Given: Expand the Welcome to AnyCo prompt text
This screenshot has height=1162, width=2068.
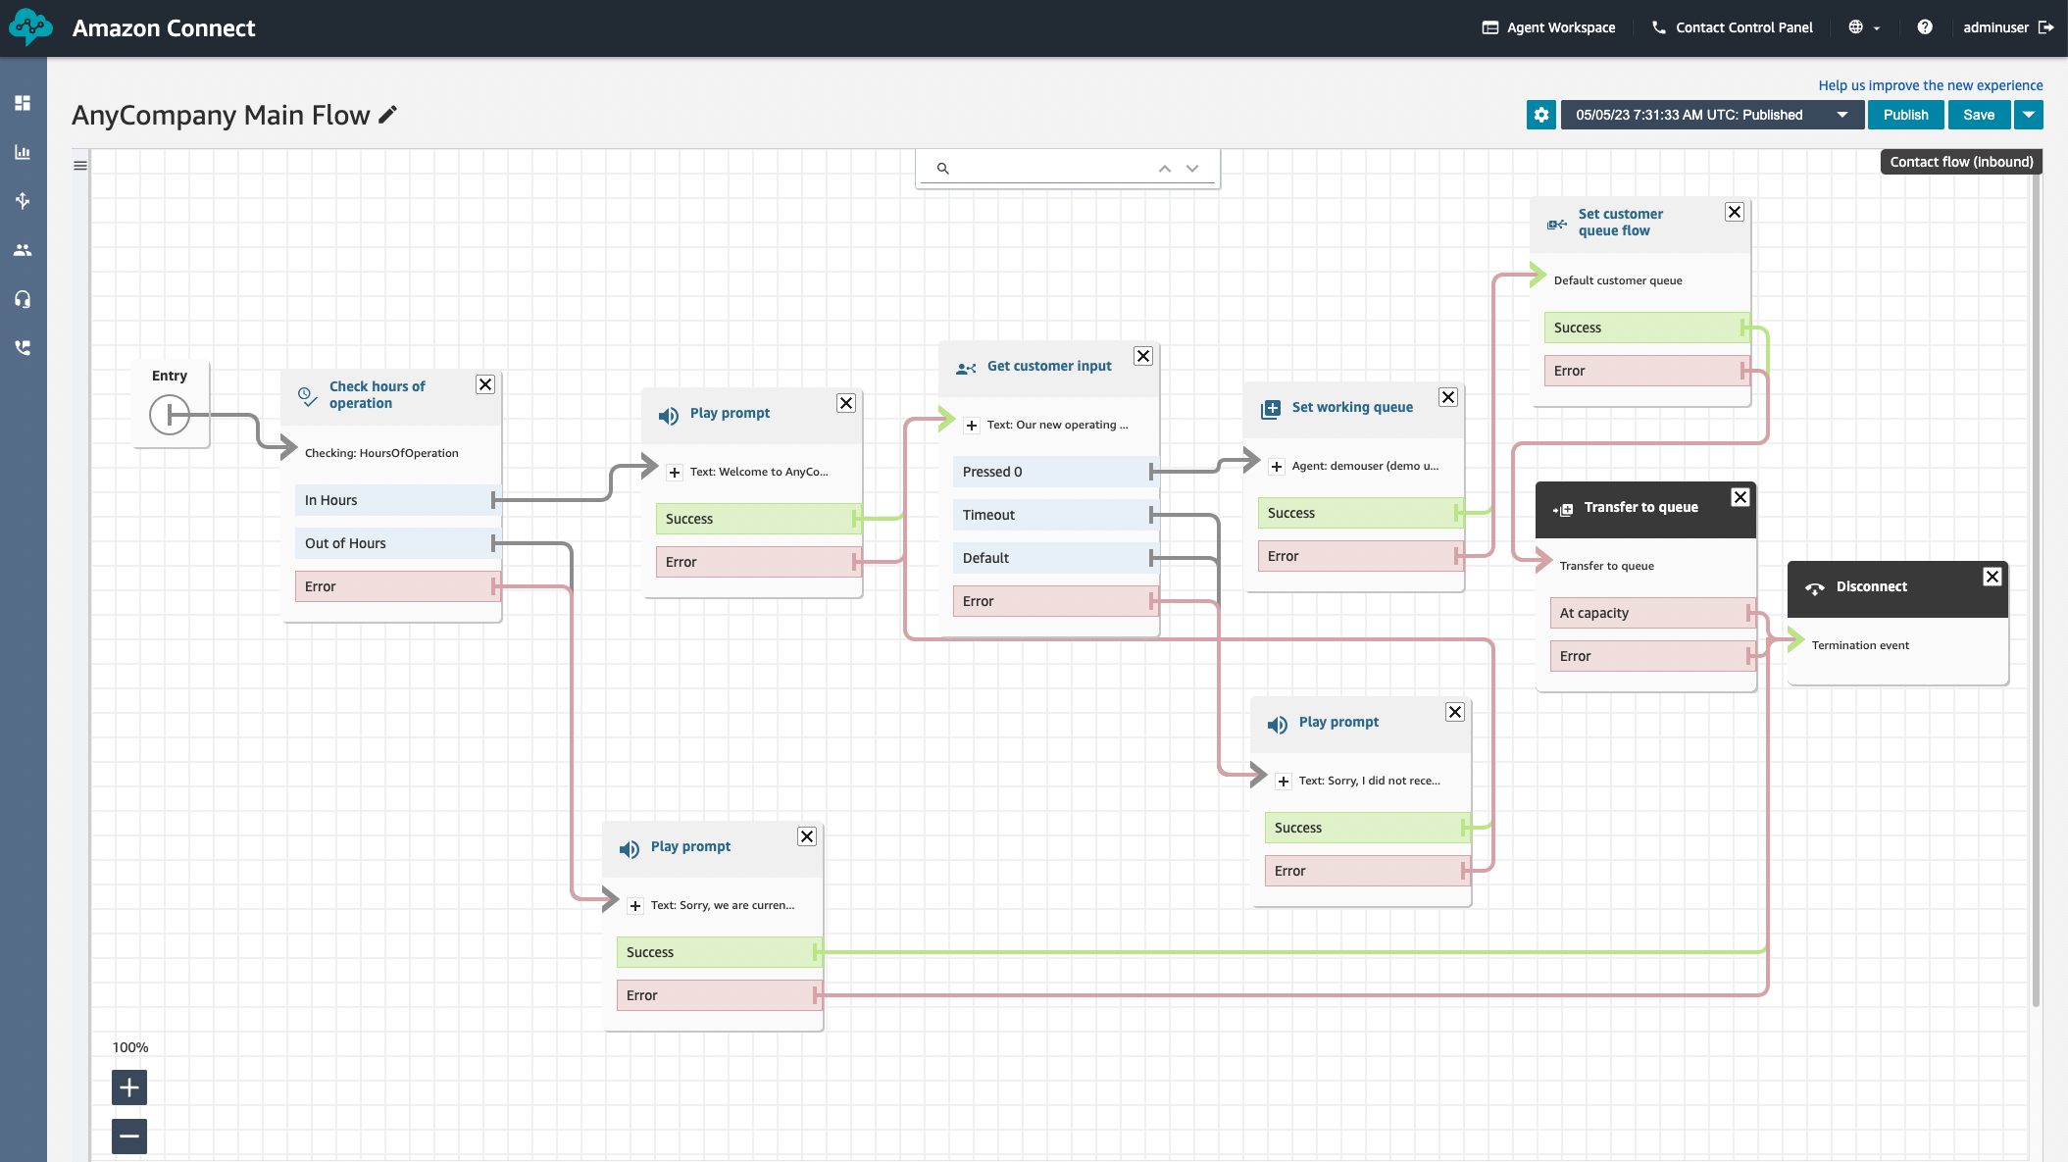Looking at the screenshot, I should pyautogui.click(x=675, y=473).
